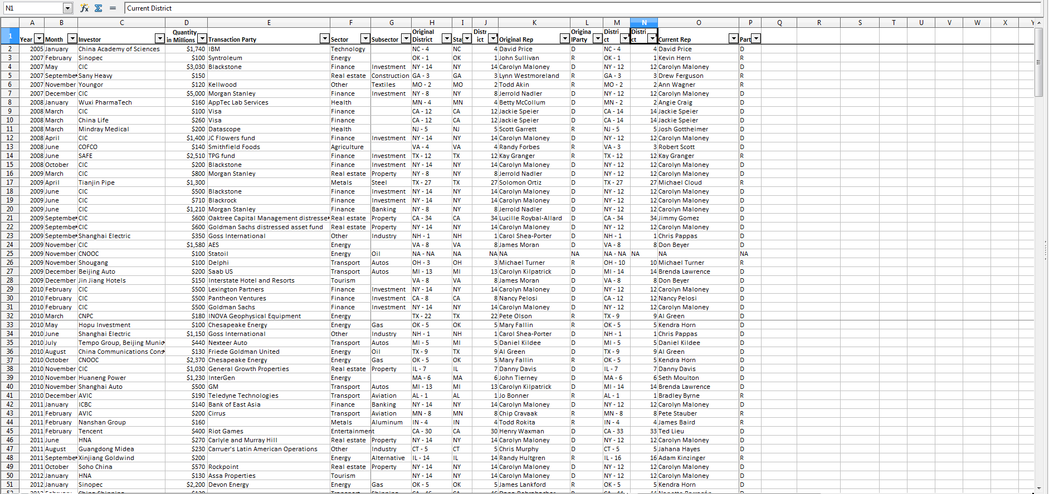The image size is (1049, 494).
Task: Click cell reading Entertainment sector
Action: pyautogui.click(x=352, y=431)
